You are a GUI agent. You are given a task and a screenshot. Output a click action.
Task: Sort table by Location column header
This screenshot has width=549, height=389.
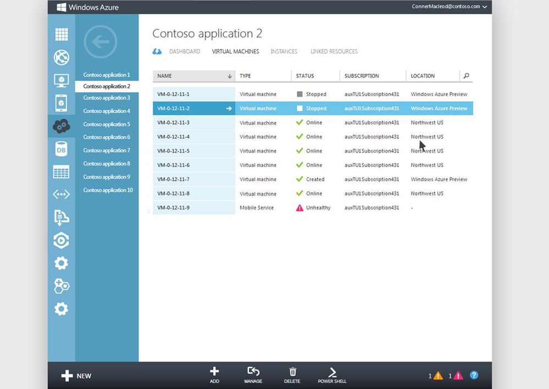tap(432, 76)
